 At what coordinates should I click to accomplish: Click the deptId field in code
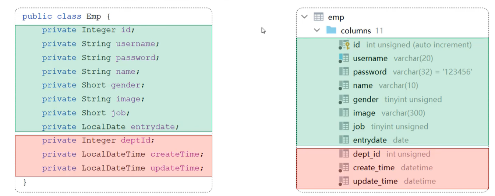138,141
